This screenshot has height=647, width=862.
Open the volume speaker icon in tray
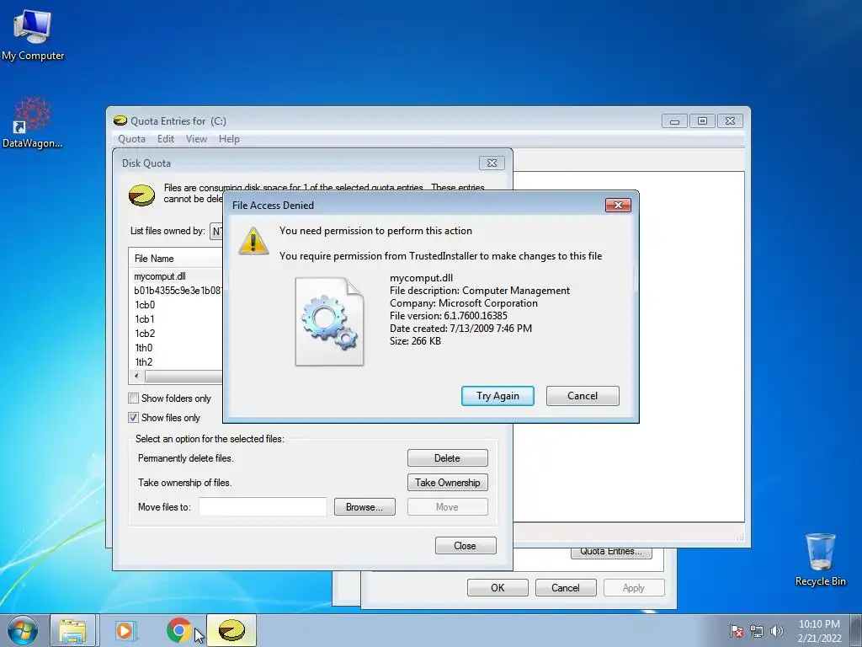tap(777, 631)
